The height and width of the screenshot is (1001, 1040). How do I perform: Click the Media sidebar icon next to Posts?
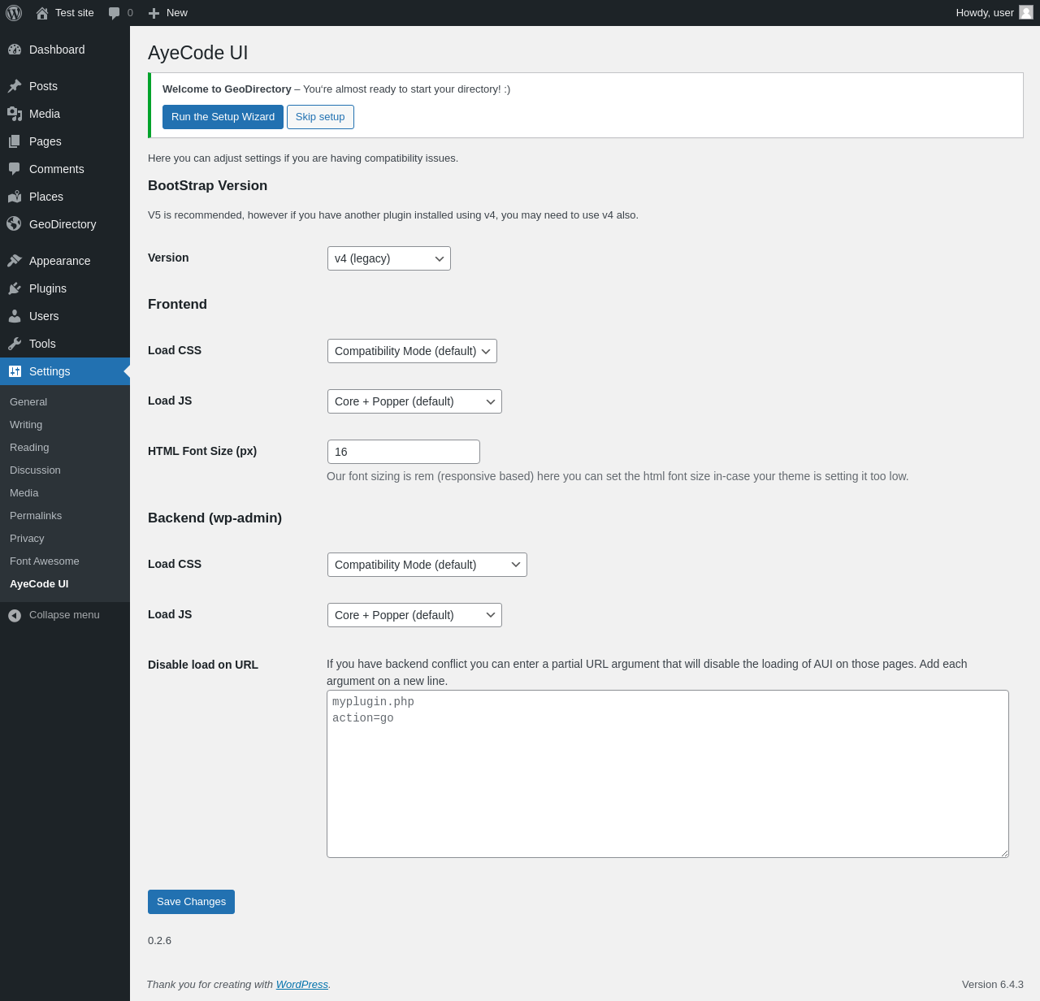15,114
